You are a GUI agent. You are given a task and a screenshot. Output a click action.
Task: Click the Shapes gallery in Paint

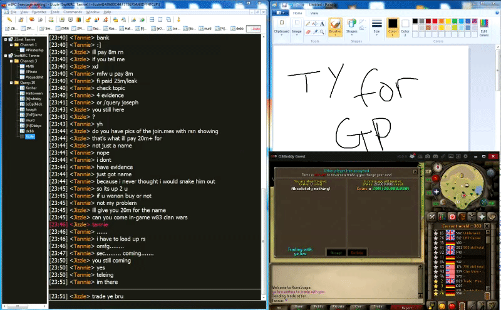pyautogui.click(x=352, y=26)
